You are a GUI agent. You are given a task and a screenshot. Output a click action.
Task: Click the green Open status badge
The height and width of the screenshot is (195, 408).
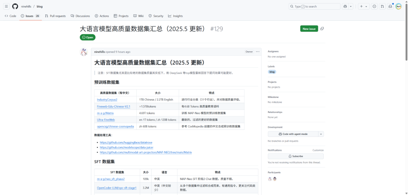[x=88, y=37]
